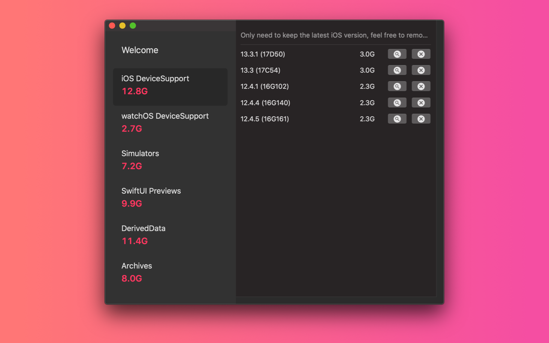The image size is (549, 343).
Task: Click the 12.8G size label under iOS DeviceSupport
Action: 134,91
